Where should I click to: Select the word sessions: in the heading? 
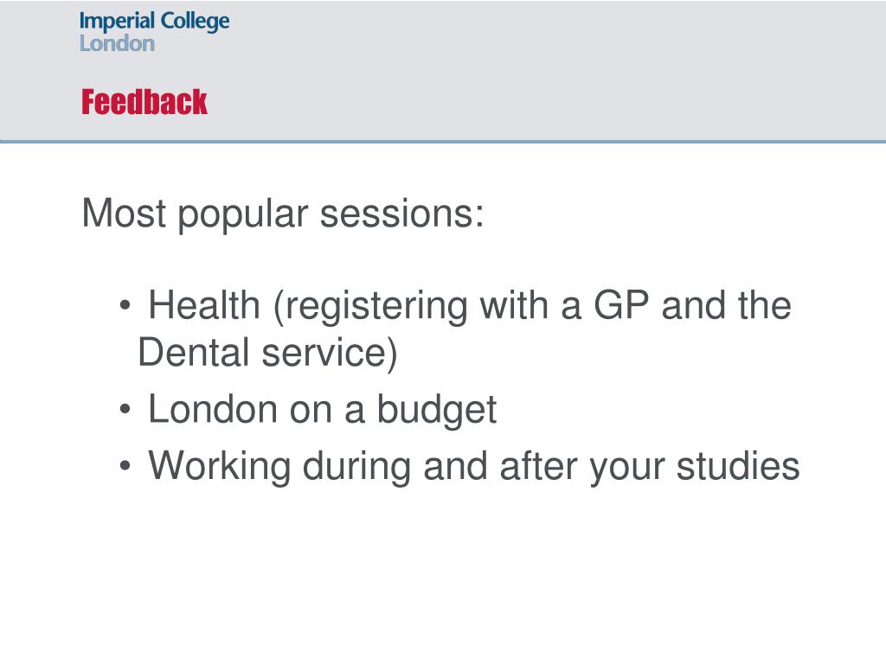point(401,214)
